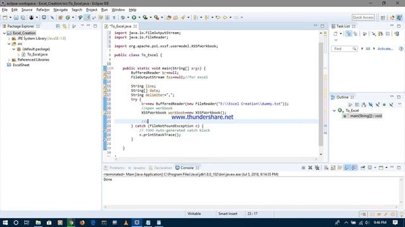The image size is (405, 227).
Task: Click Sort icon in Outline toolbar
Action: tap(364, 105)
